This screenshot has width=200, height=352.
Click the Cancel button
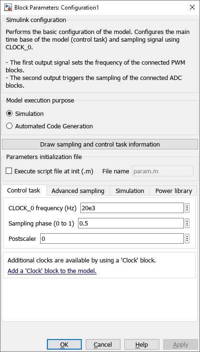(x=103, y=344)
